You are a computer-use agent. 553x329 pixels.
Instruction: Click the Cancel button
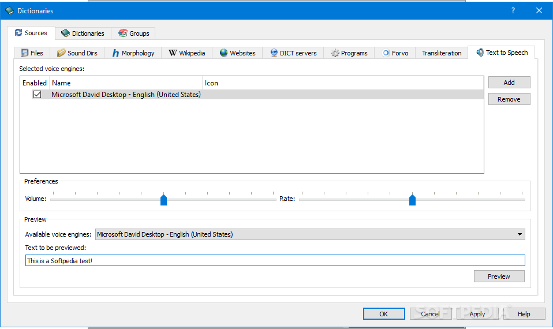pyautogui.click(x=430, y=314)
